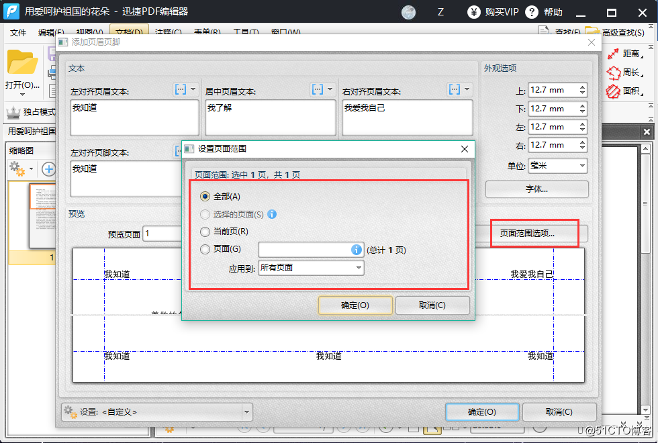
Task: Click the thumbnail panel options gear icon
Action: tap(17, 168)
